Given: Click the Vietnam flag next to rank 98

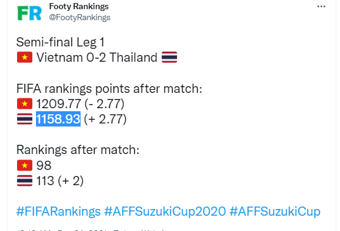Looking at the screenshot, I should [x=24, y=166].
